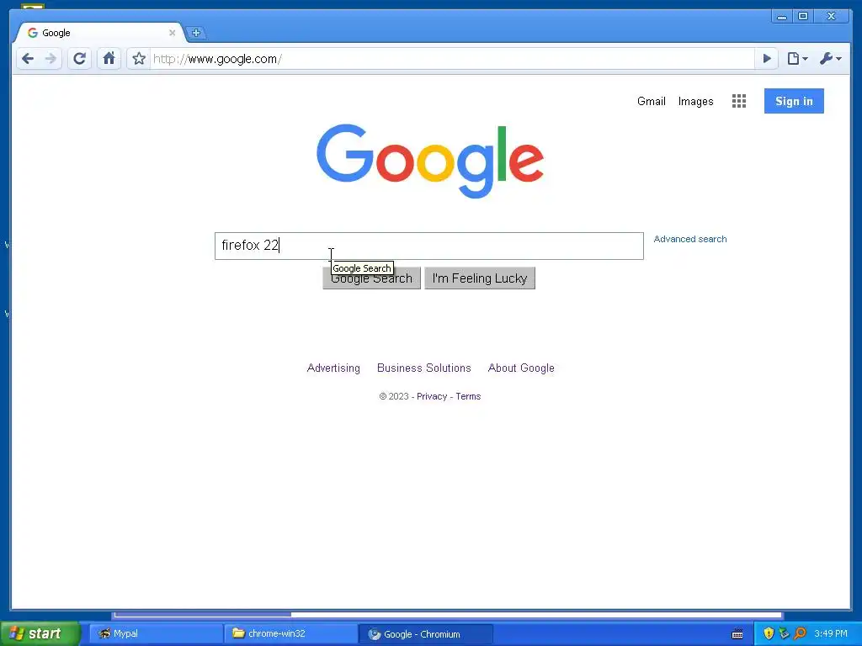Open the wrench settings menu
The width and height of the screenshot is (862, 646).
830,59
